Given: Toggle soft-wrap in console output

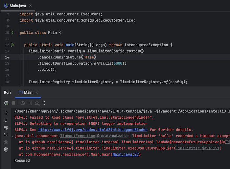Looking at the screenshot, I should [6, 128].
